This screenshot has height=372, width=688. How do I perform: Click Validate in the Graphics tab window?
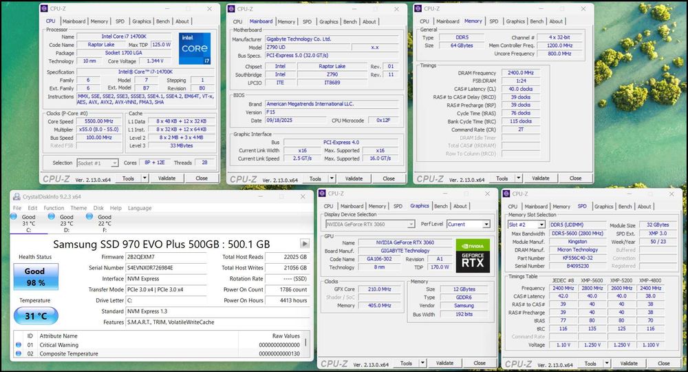coord(444,363)
